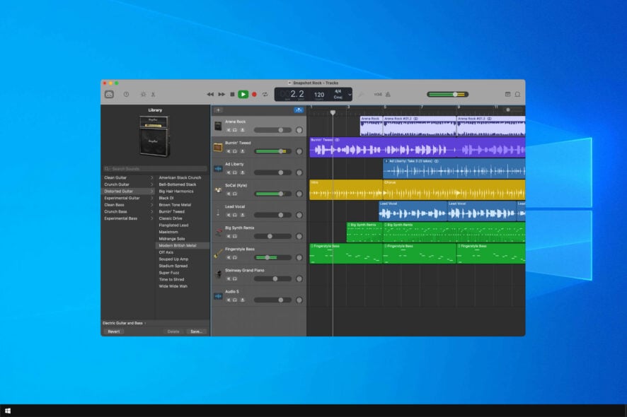Choose the American Stack Crunch patch
The height and width of the screenshot is (417, 627).
pyautogui.click(x=180, y=177)
